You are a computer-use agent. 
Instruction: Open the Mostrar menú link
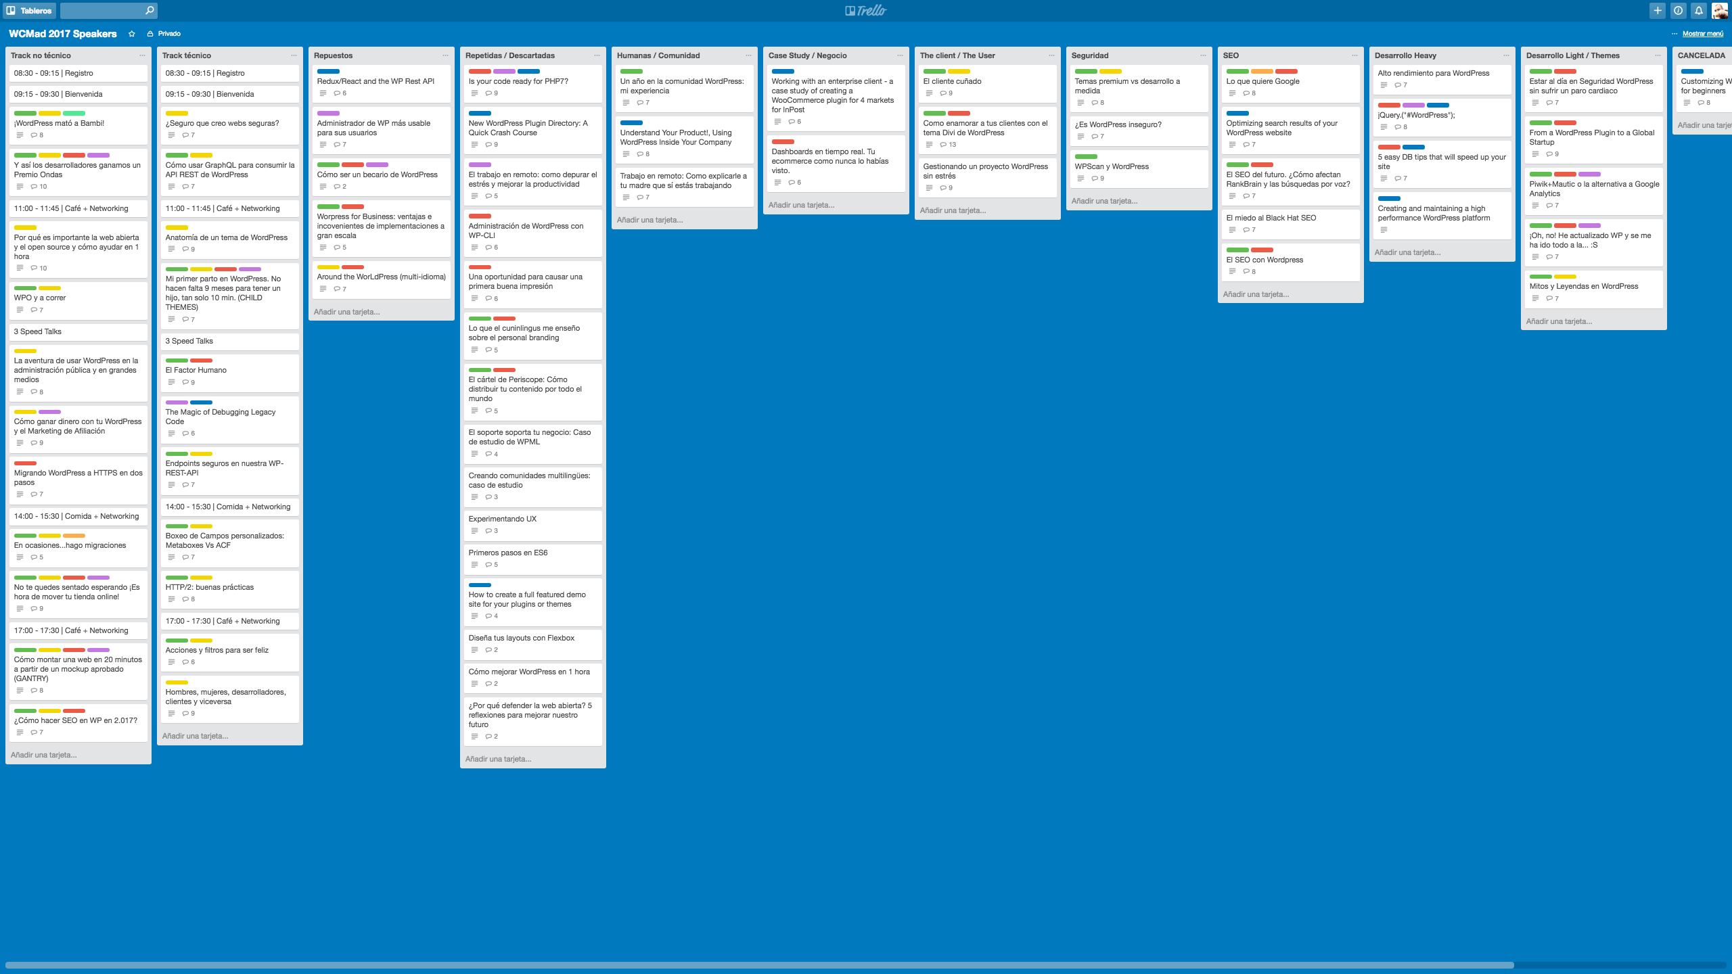(1702, 34)
